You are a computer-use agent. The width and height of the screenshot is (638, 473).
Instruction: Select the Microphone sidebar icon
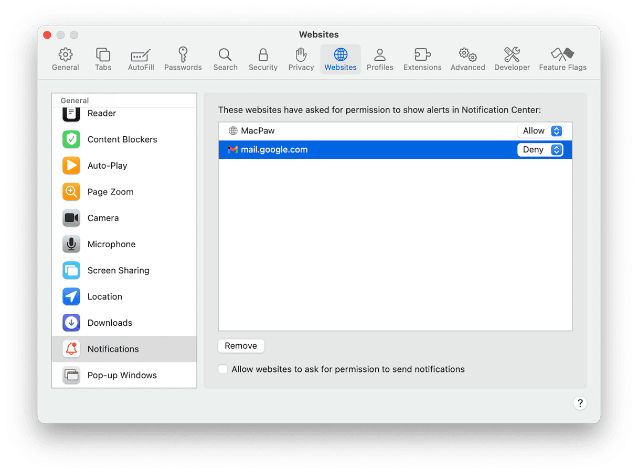(x=71, y=244)
